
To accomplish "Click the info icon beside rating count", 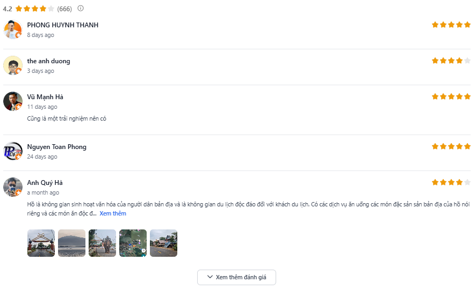I will point(81,9).
